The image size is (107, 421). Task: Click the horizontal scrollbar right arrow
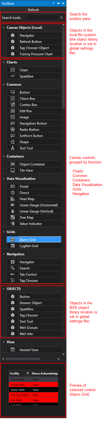(x=59, y=359)
